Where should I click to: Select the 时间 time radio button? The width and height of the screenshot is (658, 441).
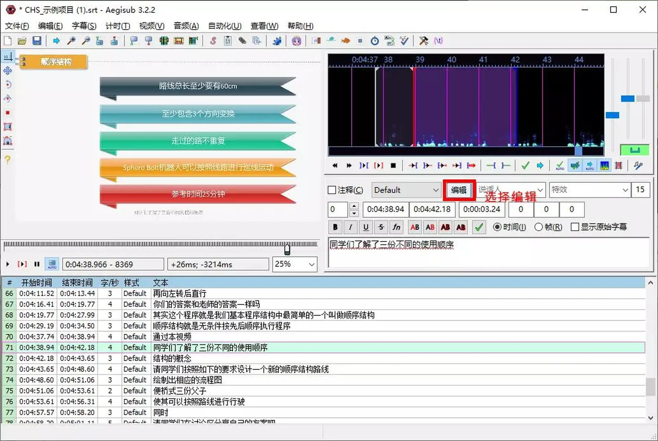coord(497,227)
